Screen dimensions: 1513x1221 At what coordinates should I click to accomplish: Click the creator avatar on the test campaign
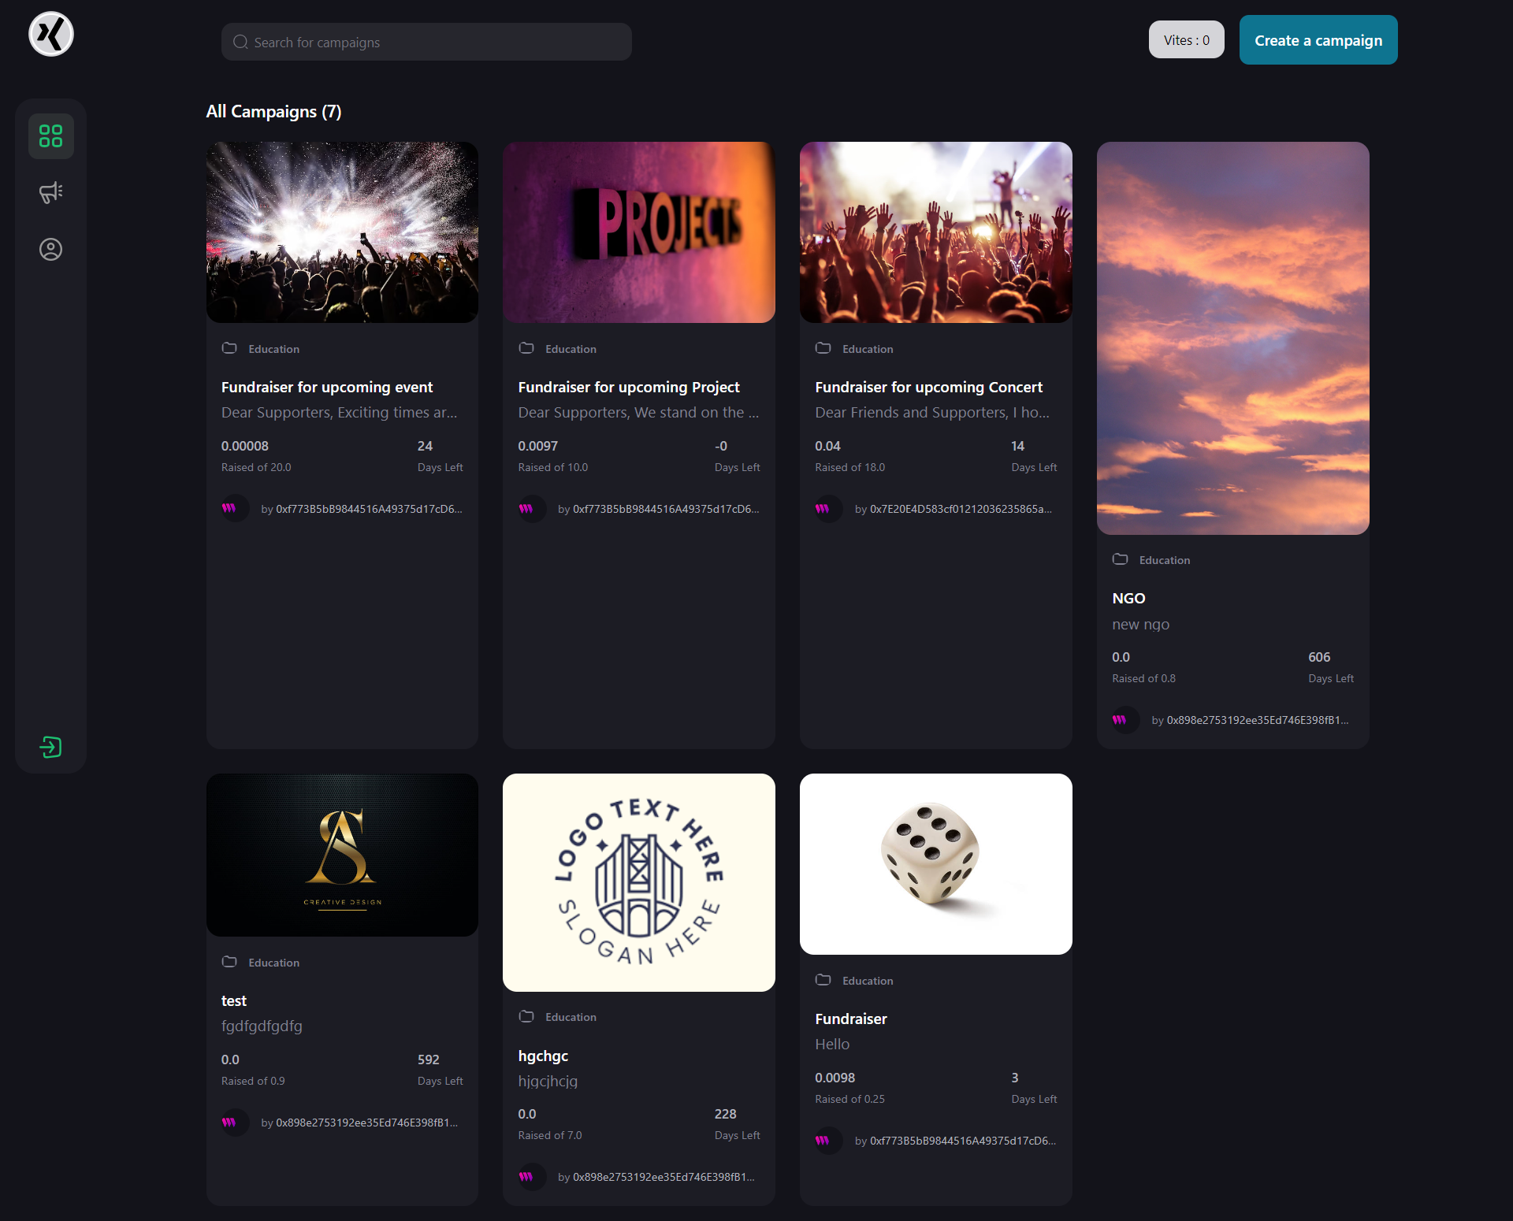(x=234, y=1122)
